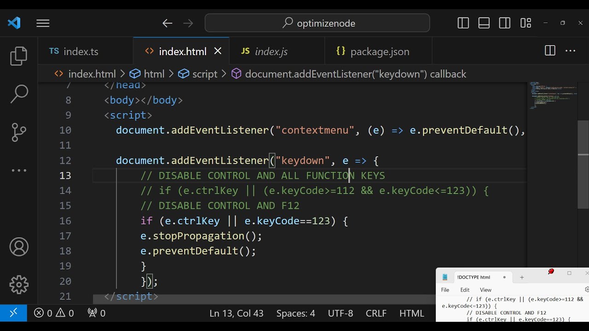589x331 pixels.
Task: Toggle the bottom panel layout button
Action: [484, 23]
